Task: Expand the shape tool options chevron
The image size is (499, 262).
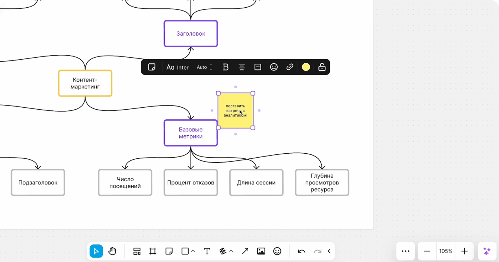Action: pos(193,251)
